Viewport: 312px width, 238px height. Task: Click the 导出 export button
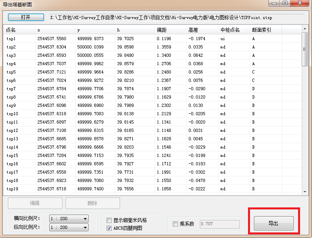[x=273, y=223]
